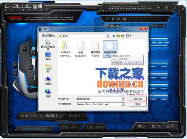Click the 配置文件保存 save button

(x=95, y=127)
